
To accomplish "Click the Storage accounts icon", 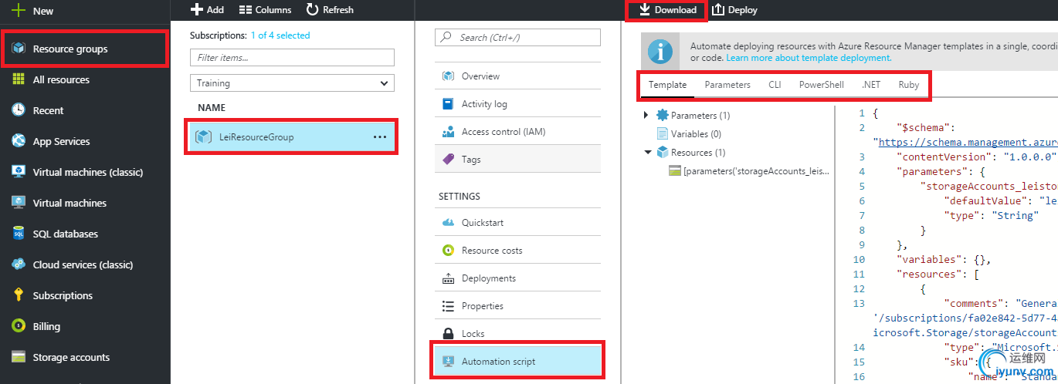I will pyautogui.click(x=19, y=357).
